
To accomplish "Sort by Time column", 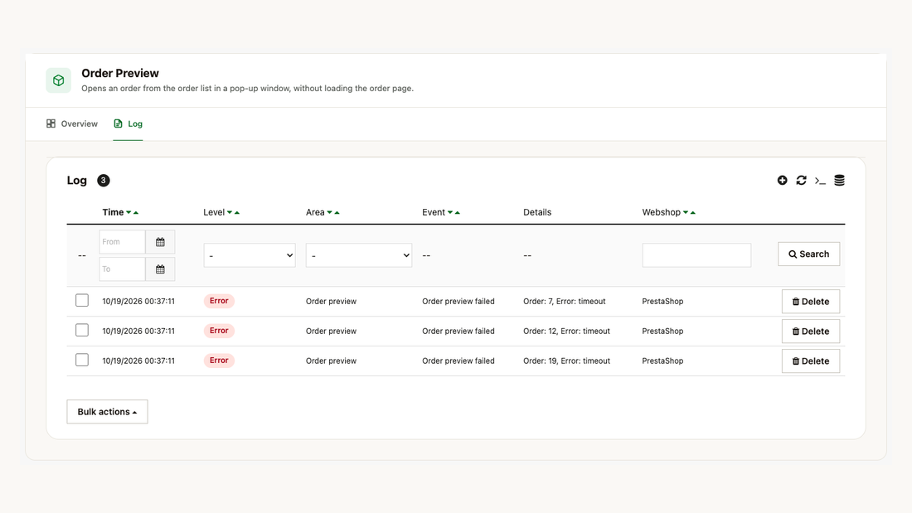I will [120, 212].
